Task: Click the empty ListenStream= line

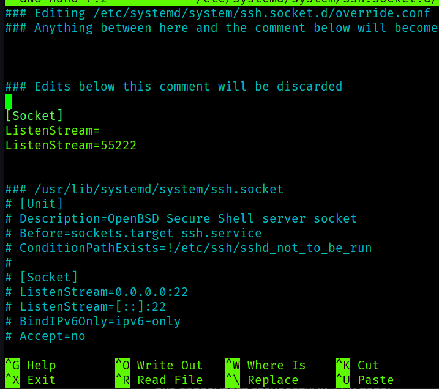Action: coord(52,131)
